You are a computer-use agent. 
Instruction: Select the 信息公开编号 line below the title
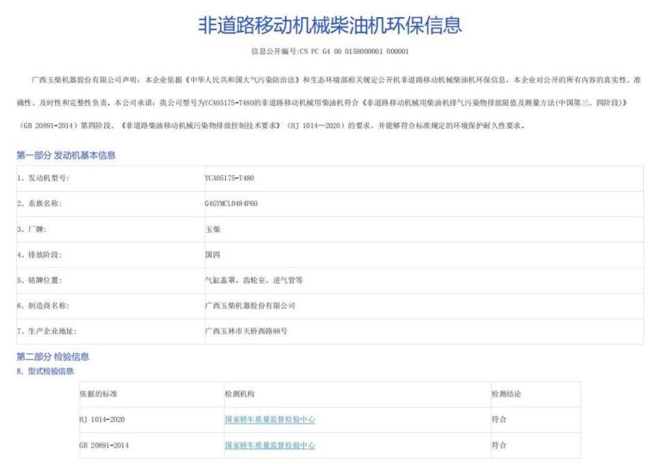[330, 51]
